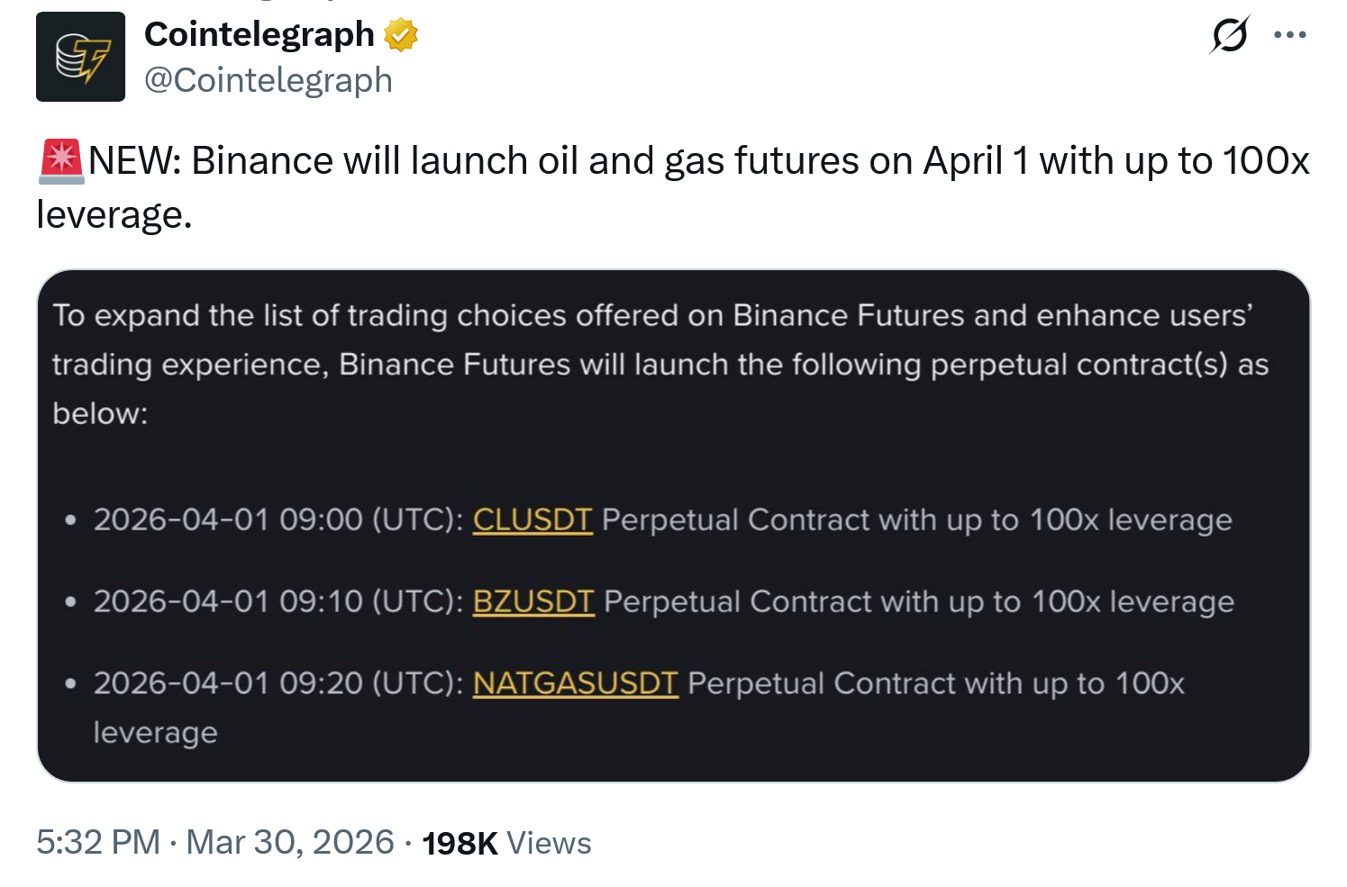Screen dimensions: 1347x887
Task: Click the 5:32 PM Mar 30 timestamp
Action: click(214, 843)
